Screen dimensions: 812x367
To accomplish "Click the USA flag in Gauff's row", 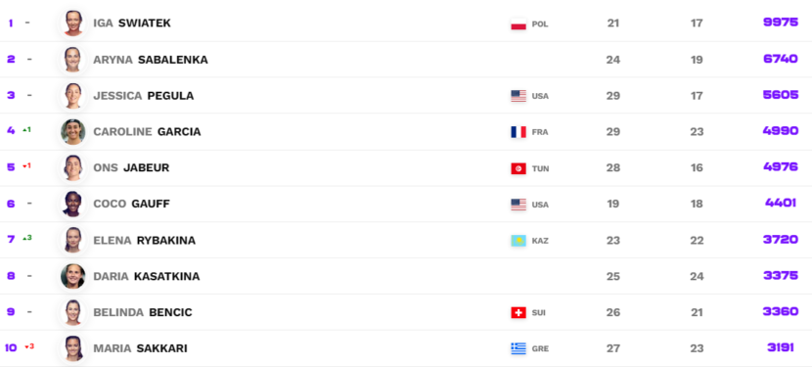I will click(519, 205).
